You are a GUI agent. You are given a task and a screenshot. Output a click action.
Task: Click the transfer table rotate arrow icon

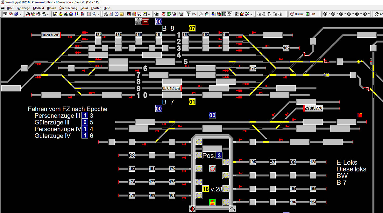point(232,209)
